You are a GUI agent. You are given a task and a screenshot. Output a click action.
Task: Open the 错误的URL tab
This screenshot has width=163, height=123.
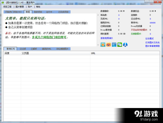click(x=46, y=49)
